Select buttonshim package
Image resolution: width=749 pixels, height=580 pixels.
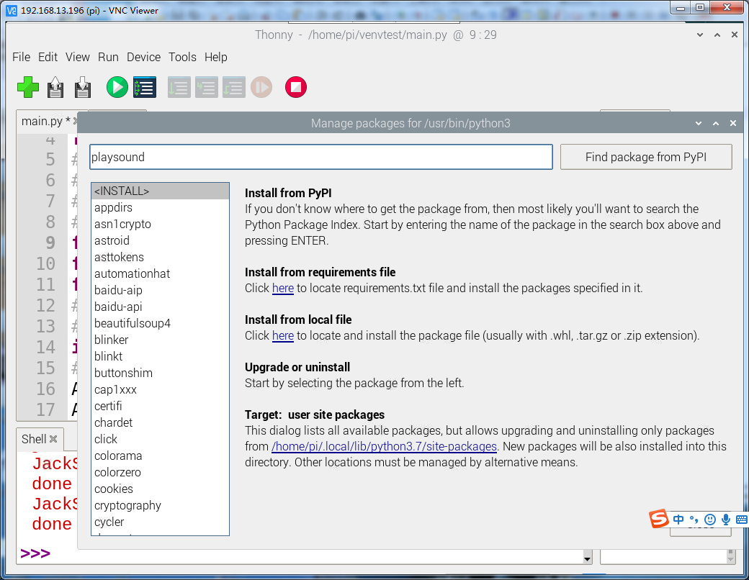(160, 373)
